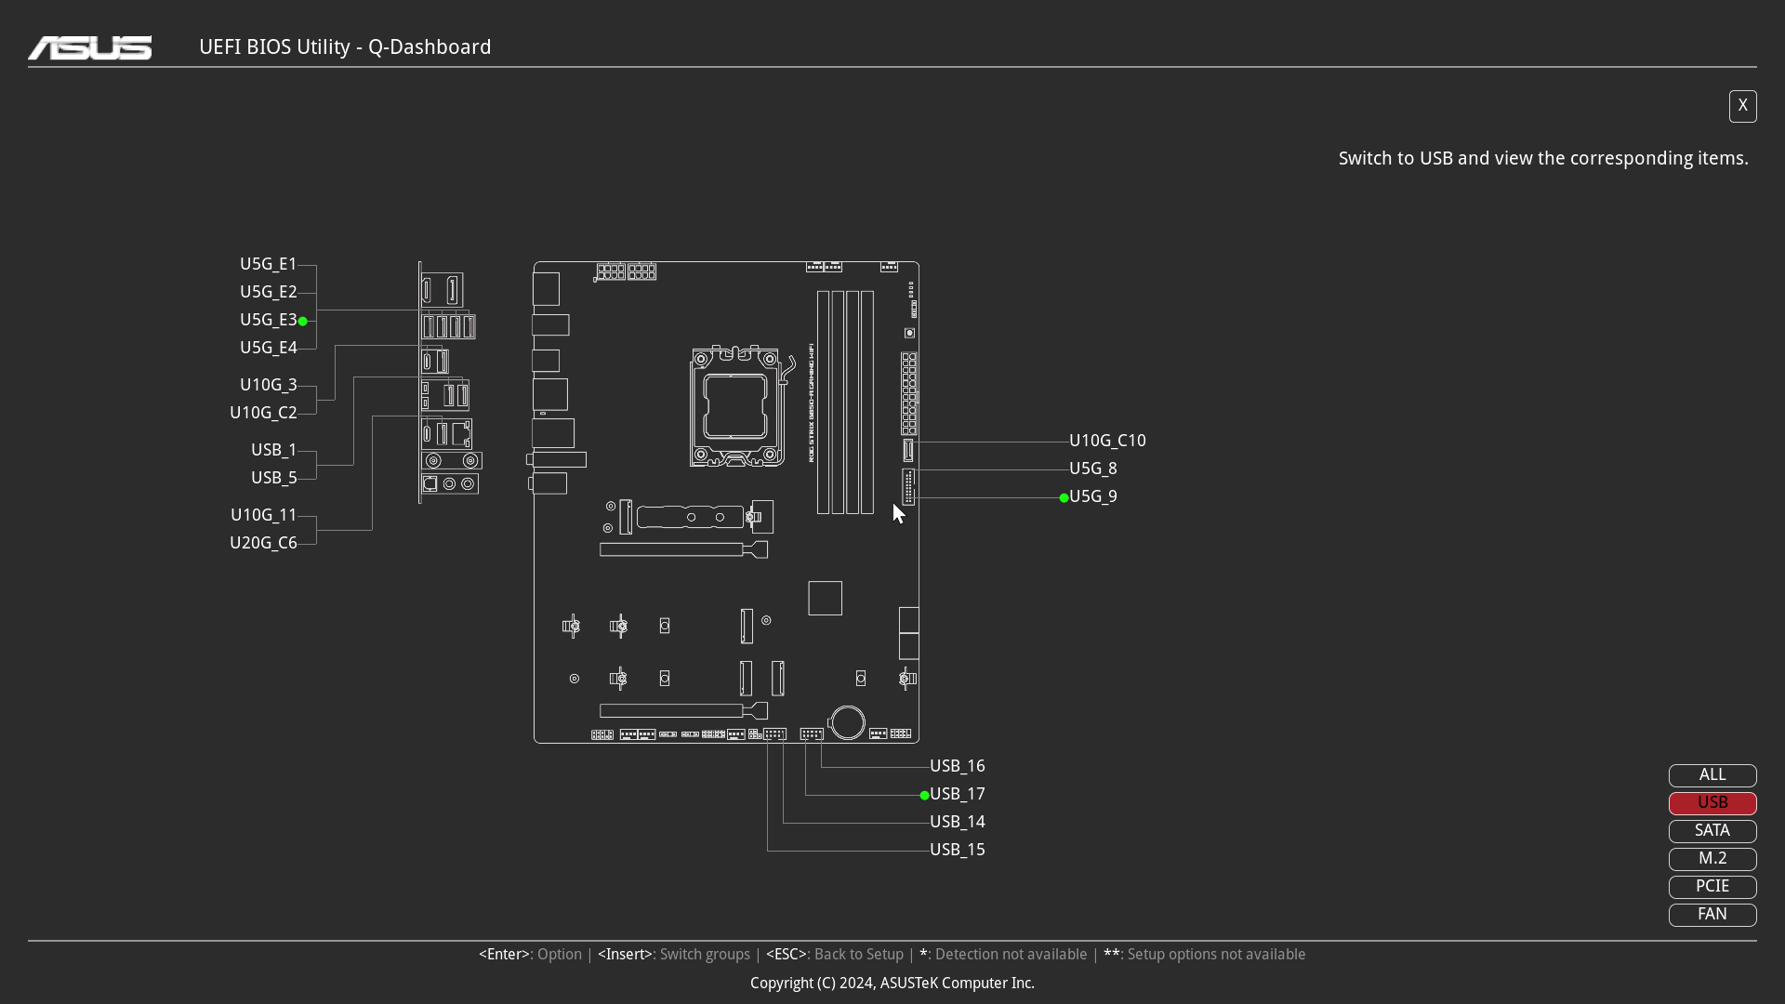Click the top rear I/O port pair
Viewport: 1785px width, 1004px height.
442,290
